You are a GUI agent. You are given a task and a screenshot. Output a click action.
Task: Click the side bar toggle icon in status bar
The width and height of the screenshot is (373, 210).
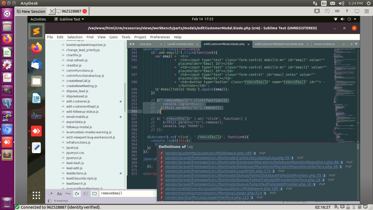tap(49, 201)
